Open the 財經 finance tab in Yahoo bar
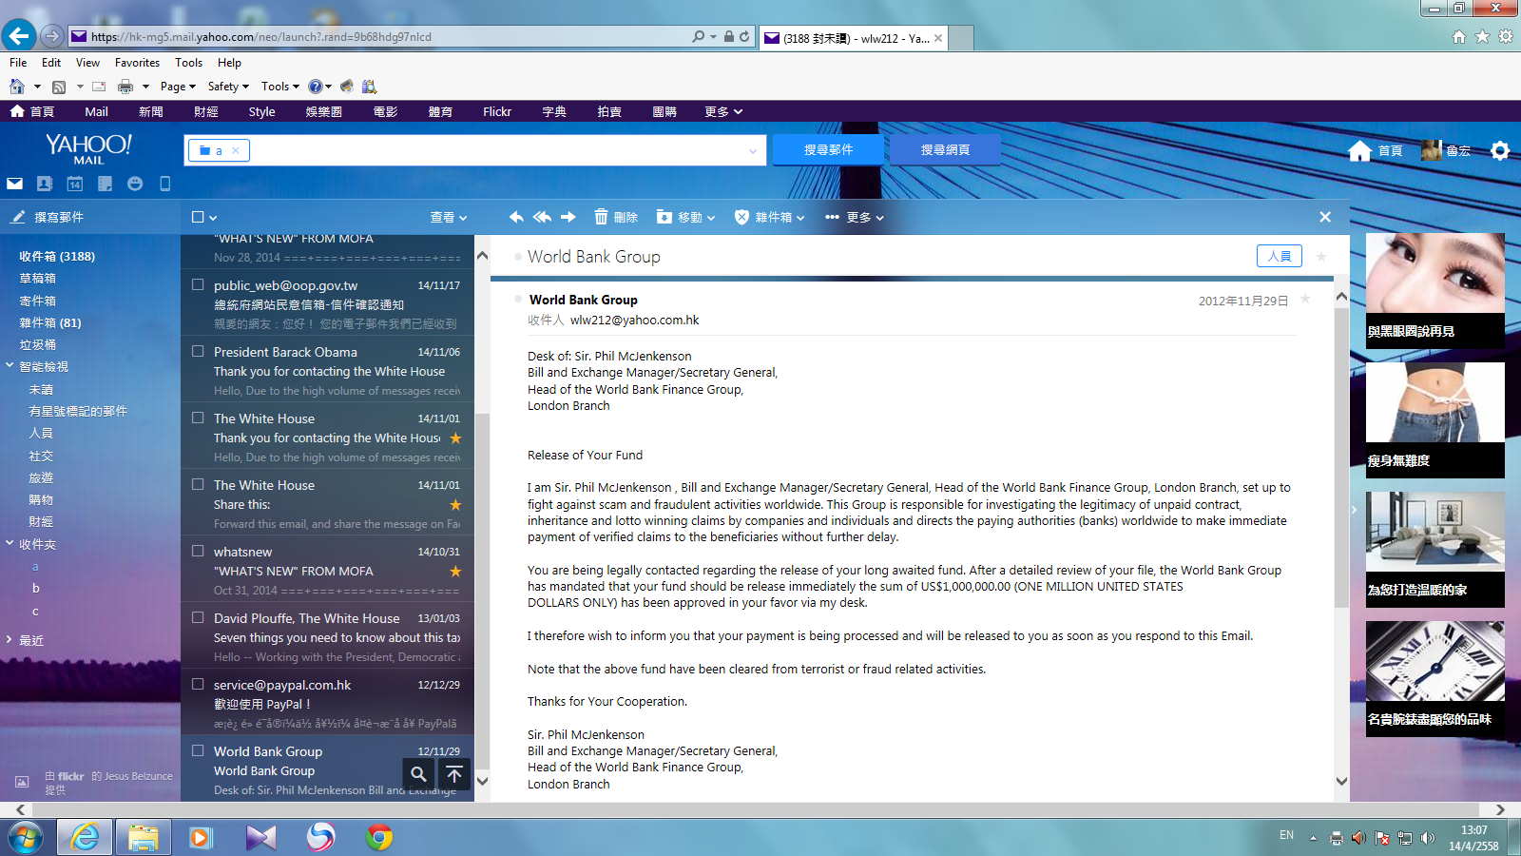Image resolution: width=1521 pixels, height=856 pixels. coord(206,111)
